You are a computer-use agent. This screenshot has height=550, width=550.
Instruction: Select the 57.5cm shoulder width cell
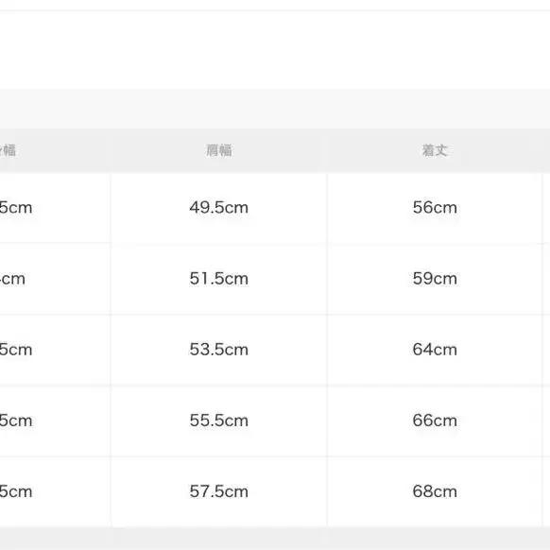[x=219, y=491]
